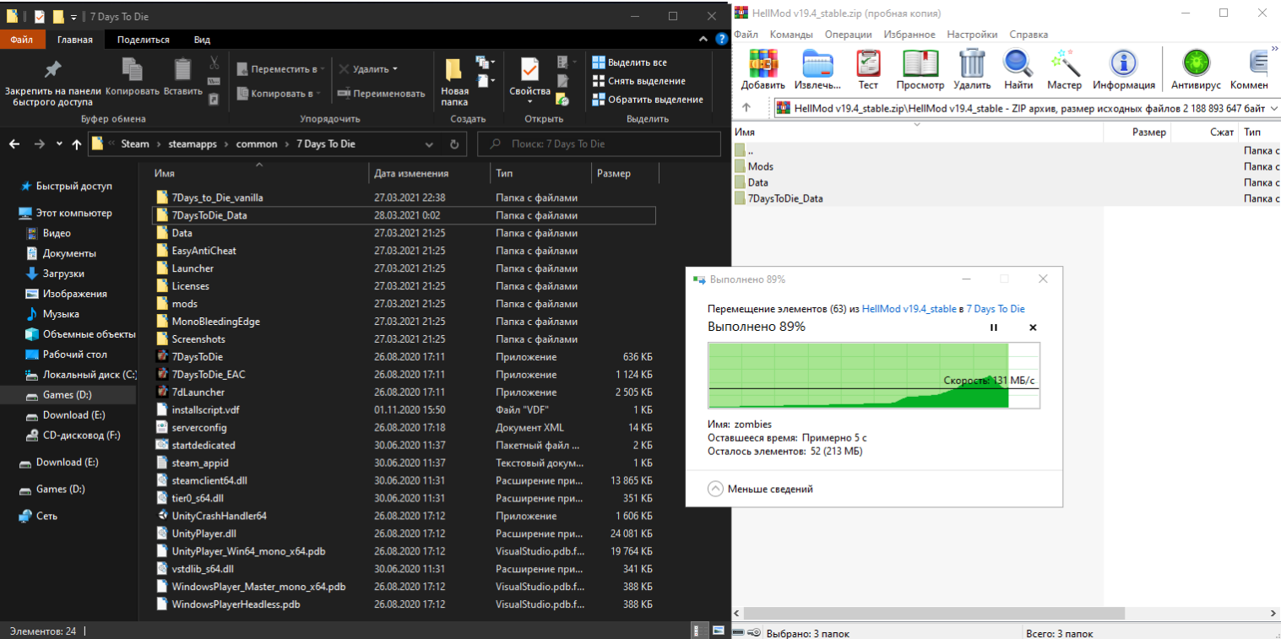Image resolution: width=1281 pixels, height=639 pixels.
Task: Click Выделить все in Explorer ribbon
Action: pyautogui.click(x=630, y=62)
